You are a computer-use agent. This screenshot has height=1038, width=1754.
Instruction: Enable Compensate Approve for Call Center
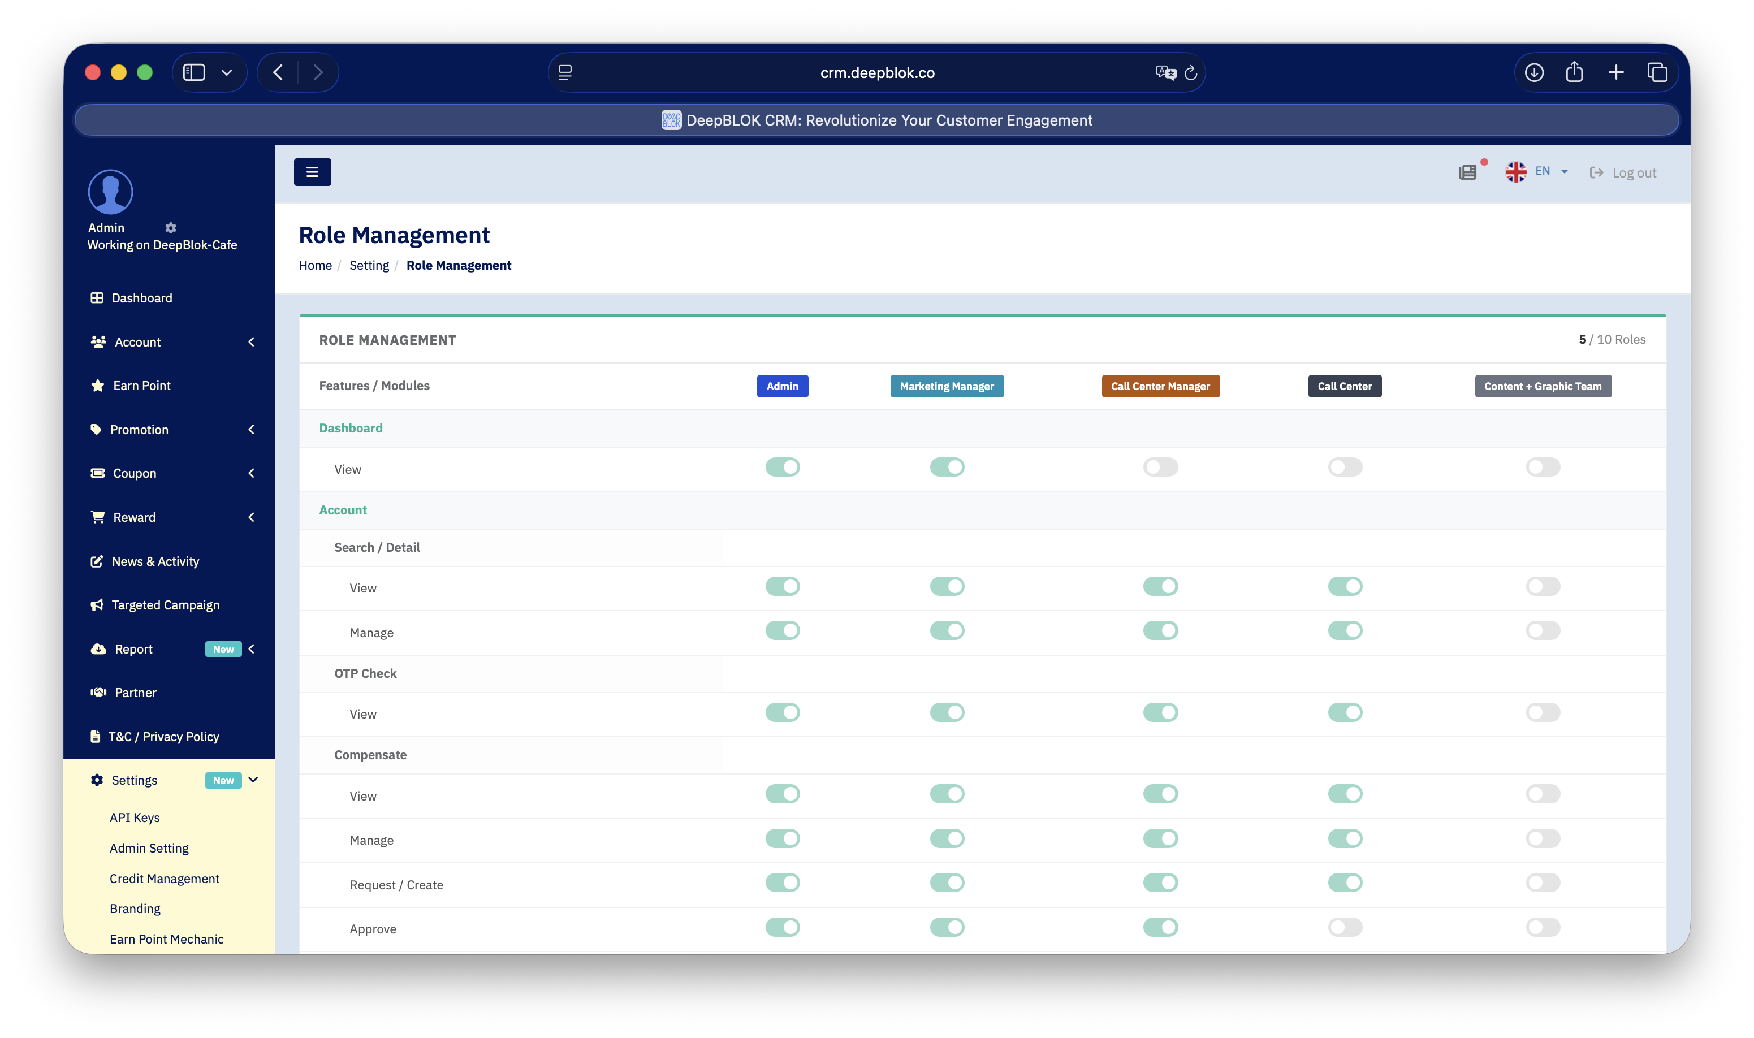1345,928
